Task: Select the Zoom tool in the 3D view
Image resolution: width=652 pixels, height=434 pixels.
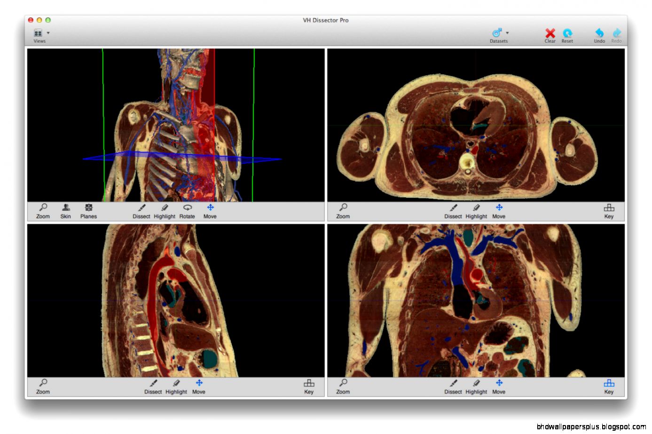Action: [x=42, y=211]
